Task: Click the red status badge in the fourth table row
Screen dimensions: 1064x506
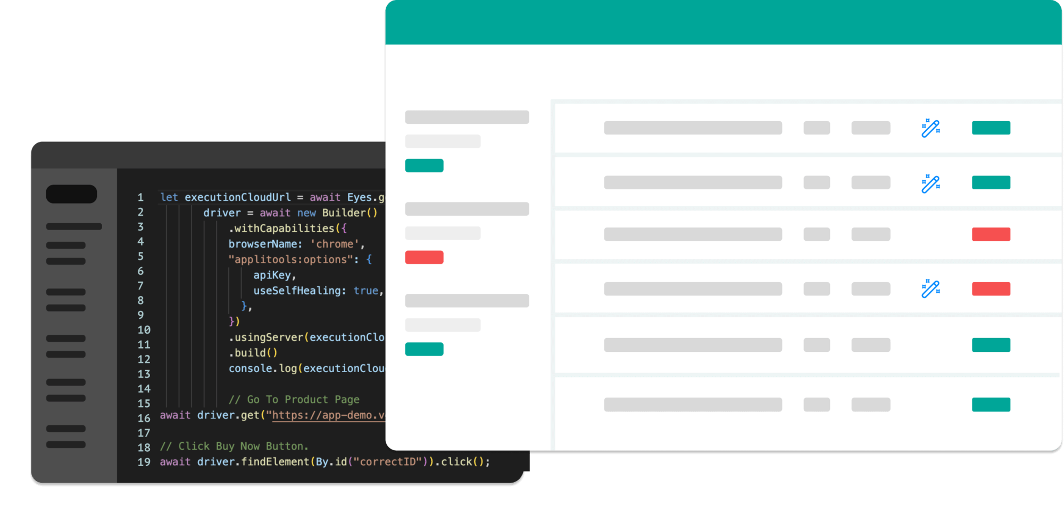Action: [x=991, y=289]
